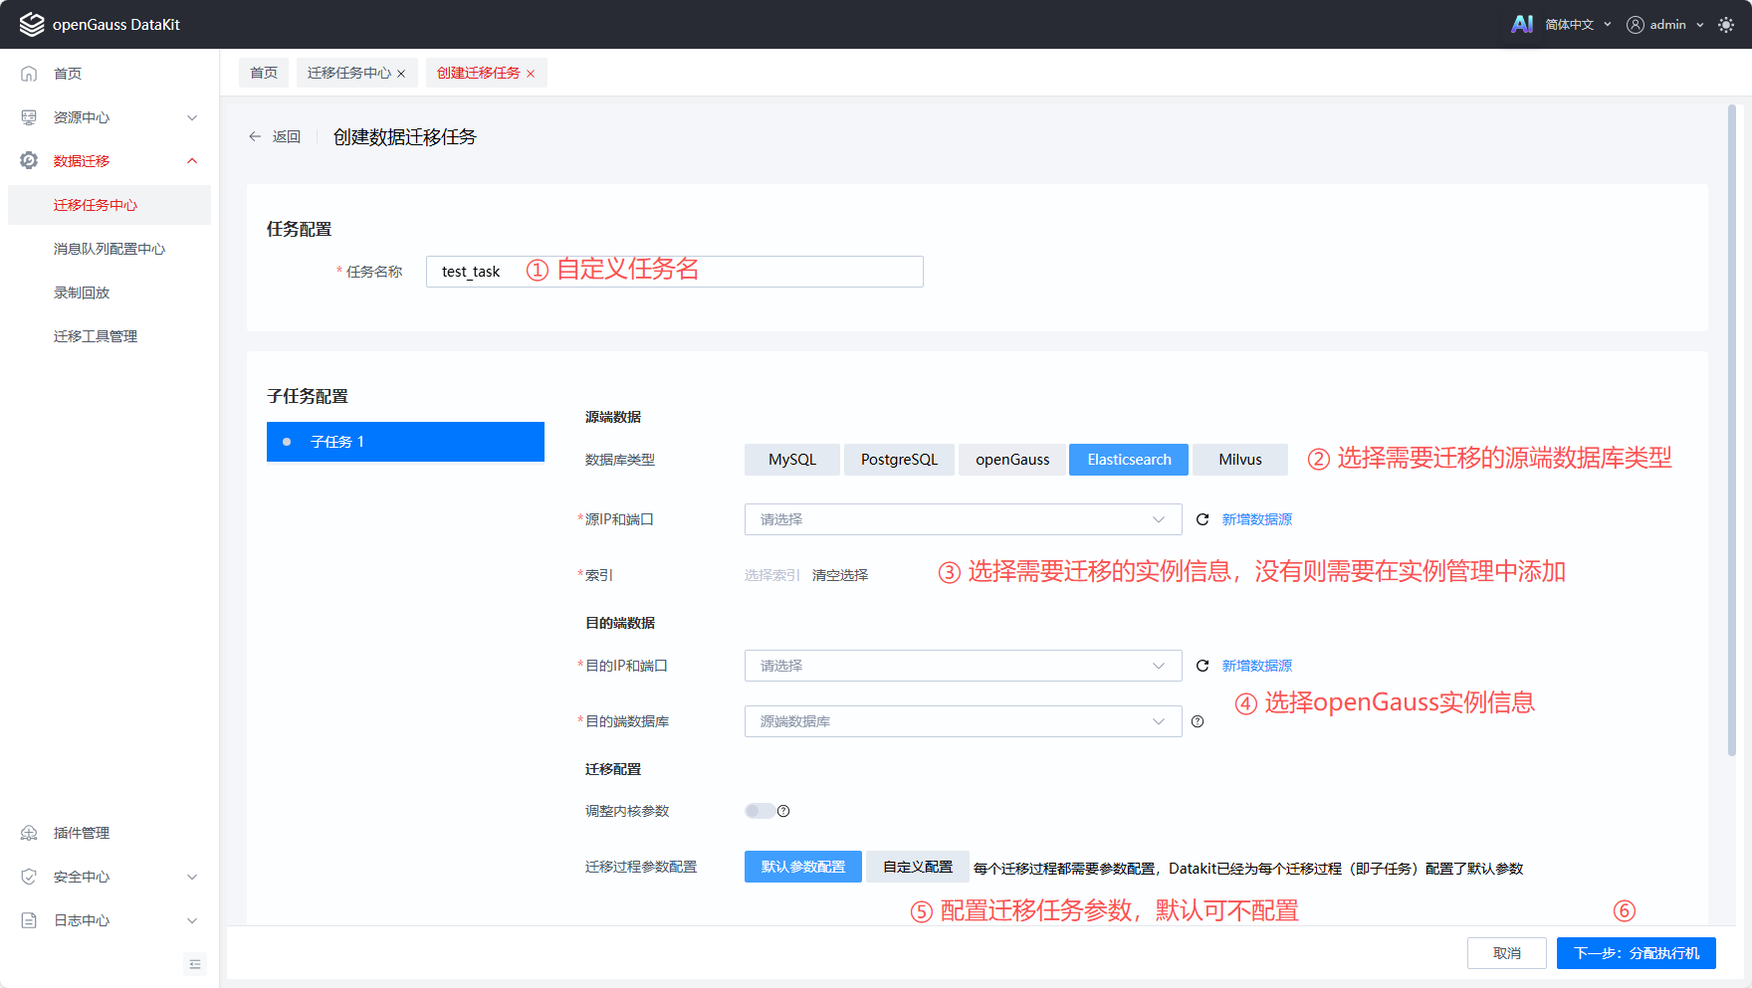Collapse the sidebar with the bottom toggle icon
The width and height of the screenshot is (1752, 988).
(195, 964)
